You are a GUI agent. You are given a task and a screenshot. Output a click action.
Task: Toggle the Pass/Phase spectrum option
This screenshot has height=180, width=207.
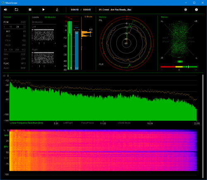pos(88,123)
